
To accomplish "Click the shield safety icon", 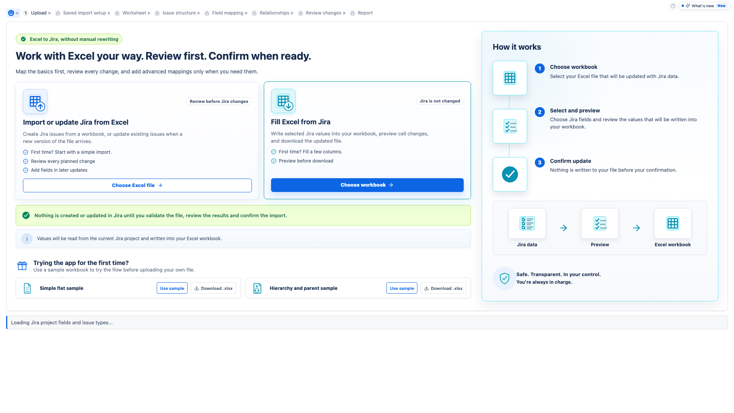I will [505, 278].
